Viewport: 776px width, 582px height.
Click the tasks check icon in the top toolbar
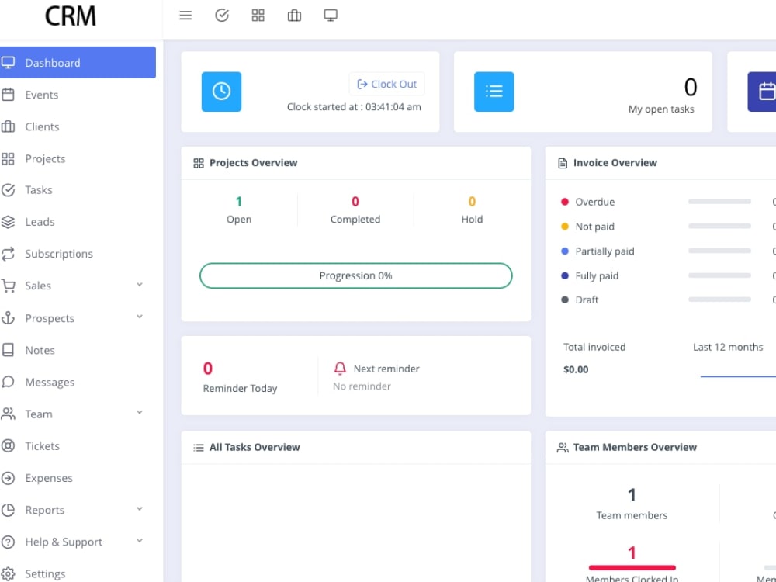pyautogui.click(x=222, y=15)
